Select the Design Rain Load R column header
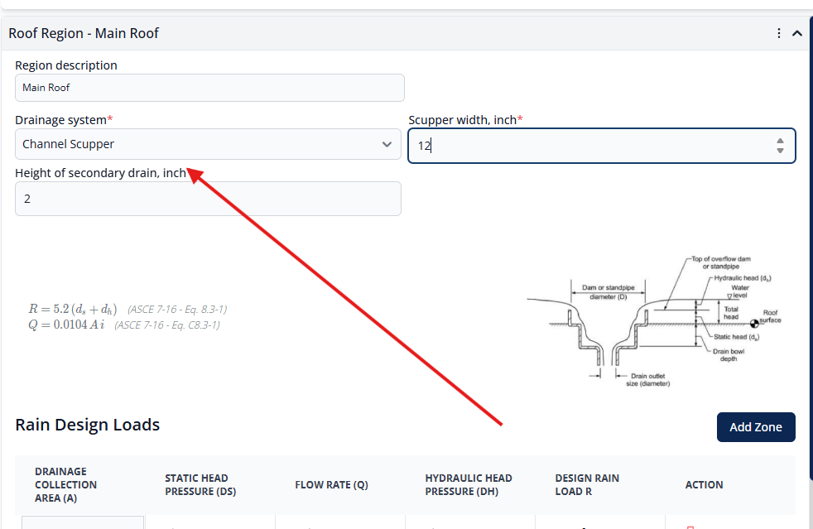The width and height of the screenshot is (813, 529). pyautogui.click(x=587, y=485)
